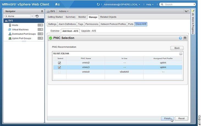
Task: Select the Cisco AVS sub-tab
Action: pos(141,24)
